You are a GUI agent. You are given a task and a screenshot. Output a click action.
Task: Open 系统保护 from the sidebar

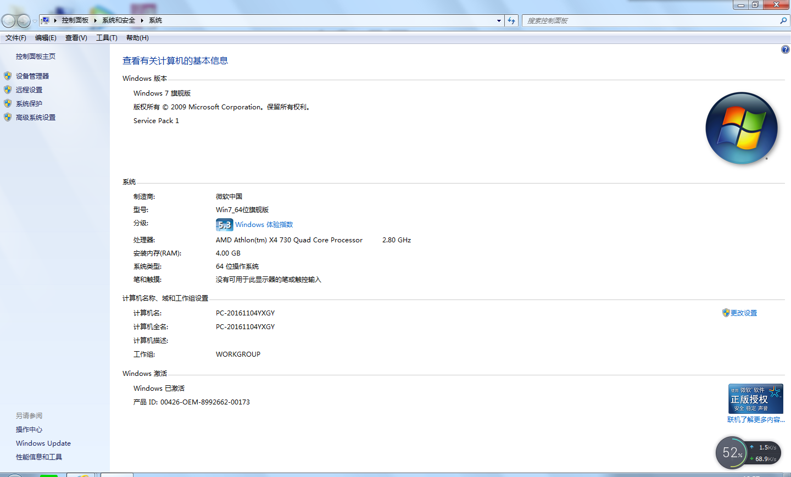pos(29,104)
